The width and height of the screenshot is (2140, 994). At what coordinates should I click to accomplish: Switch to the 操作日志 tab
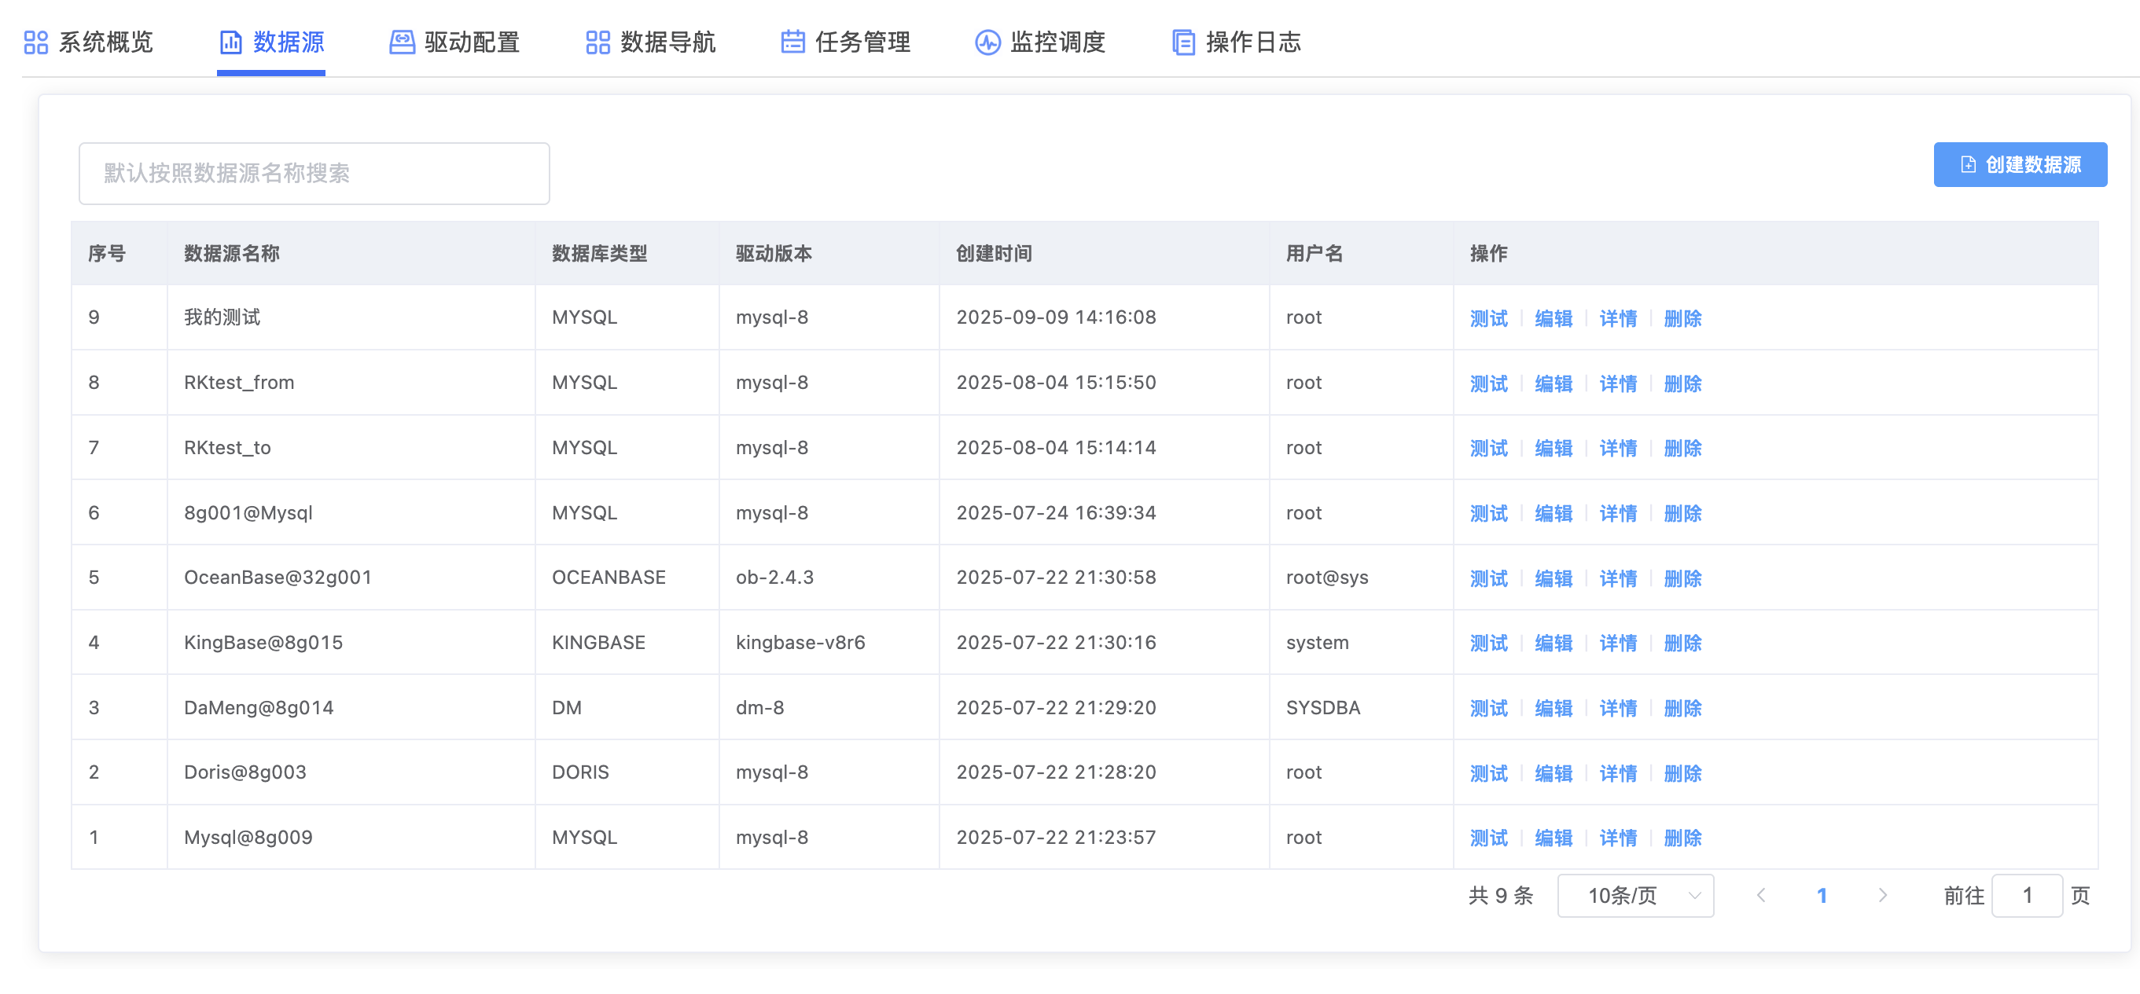(1252, 42)
